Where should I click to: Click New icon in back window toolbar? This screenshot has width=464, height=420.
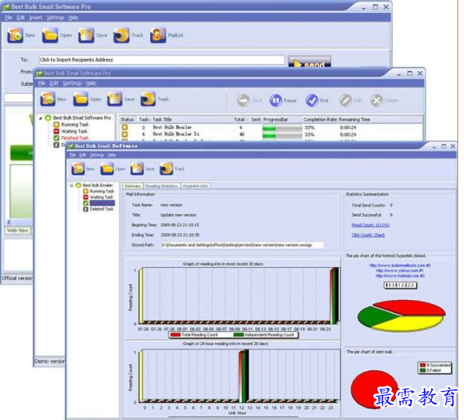coord(15,35)
